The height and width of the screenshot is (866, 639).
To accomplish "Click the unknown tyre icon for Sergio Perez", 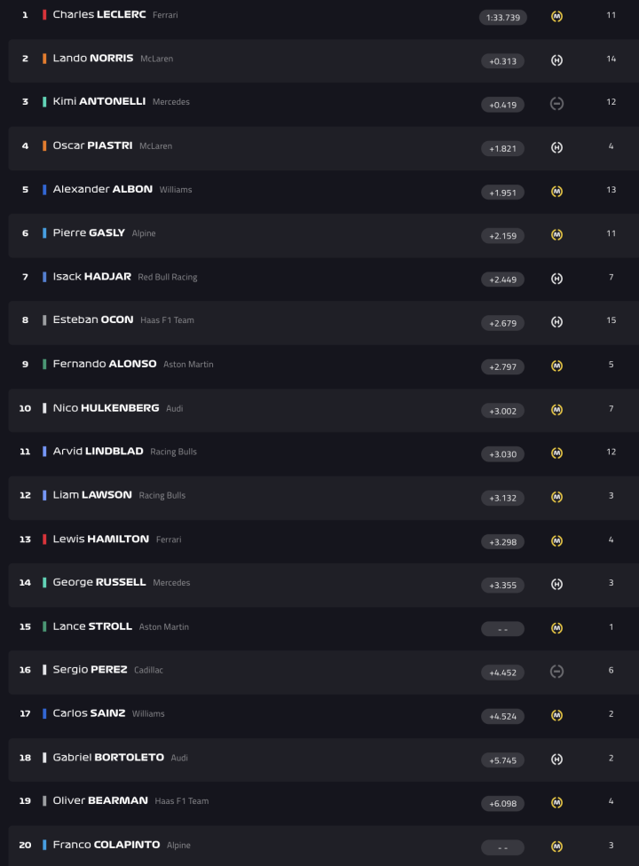I will point(556,672).
